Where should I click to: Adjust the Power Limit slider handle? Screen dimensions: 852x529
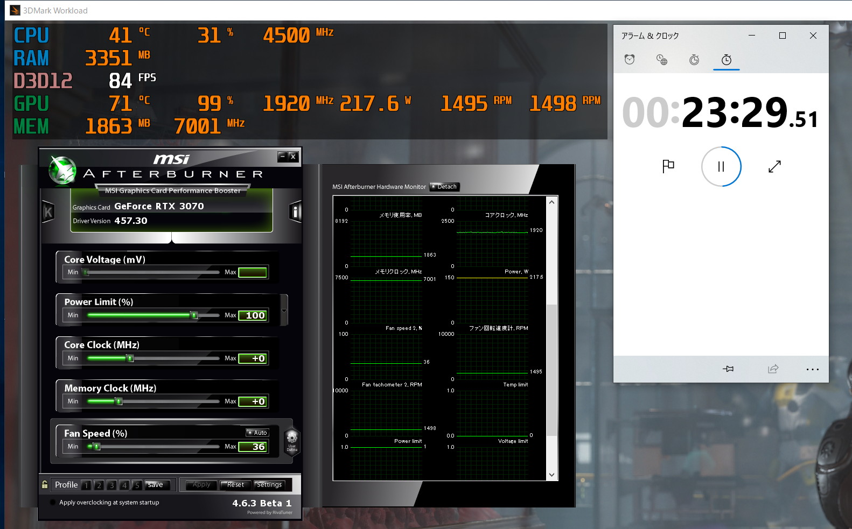pos(194,315)
